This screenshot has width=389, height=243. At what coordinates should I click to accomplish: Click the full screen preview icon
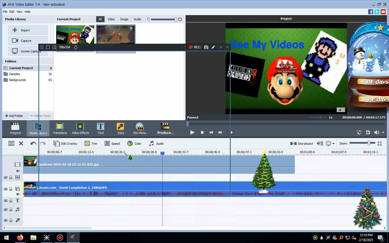359,132
